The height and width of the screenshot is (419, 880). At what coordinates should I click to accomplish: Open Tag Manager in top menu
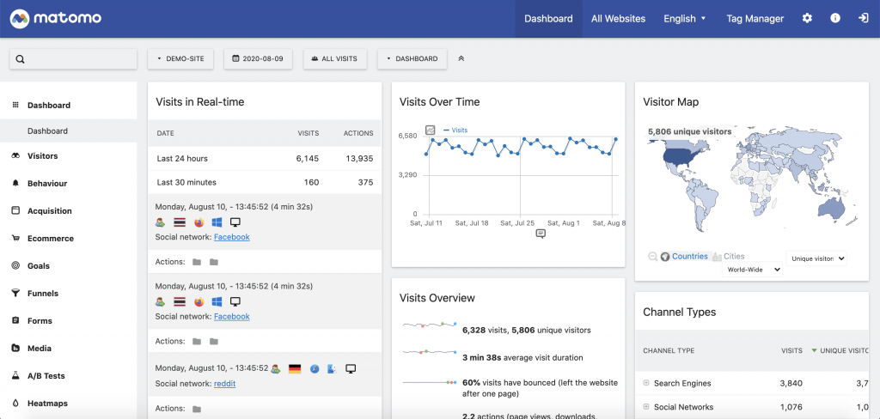755,18
